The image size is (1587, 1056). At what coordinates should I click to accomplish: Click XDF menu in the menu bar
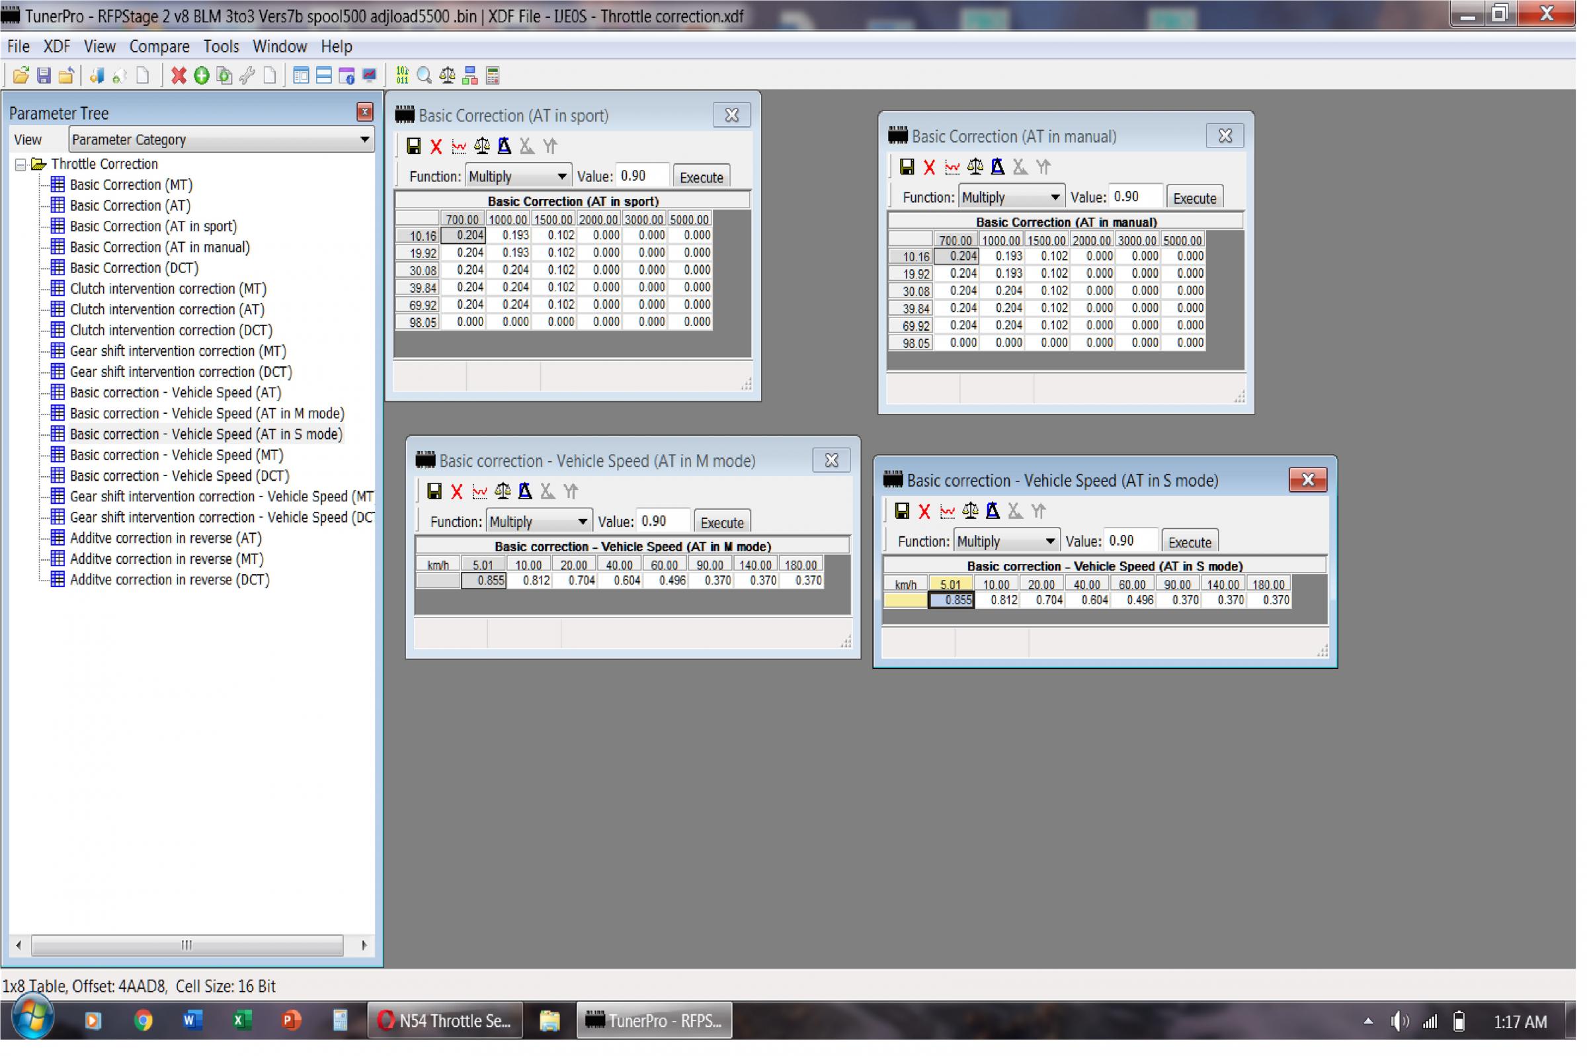coord(53,46)
